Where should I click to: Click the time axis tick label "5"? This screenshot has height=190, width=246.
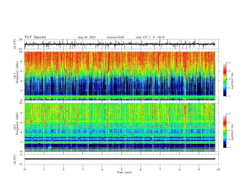click(x=121, y=170)
